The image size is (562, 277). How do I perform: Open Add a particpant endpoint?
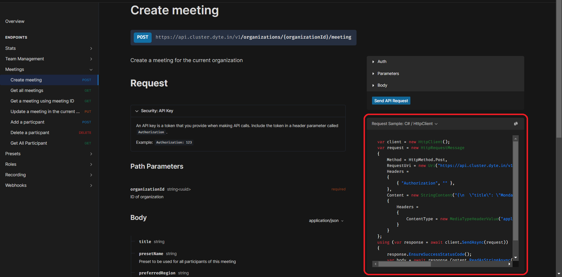pos(49,122)
